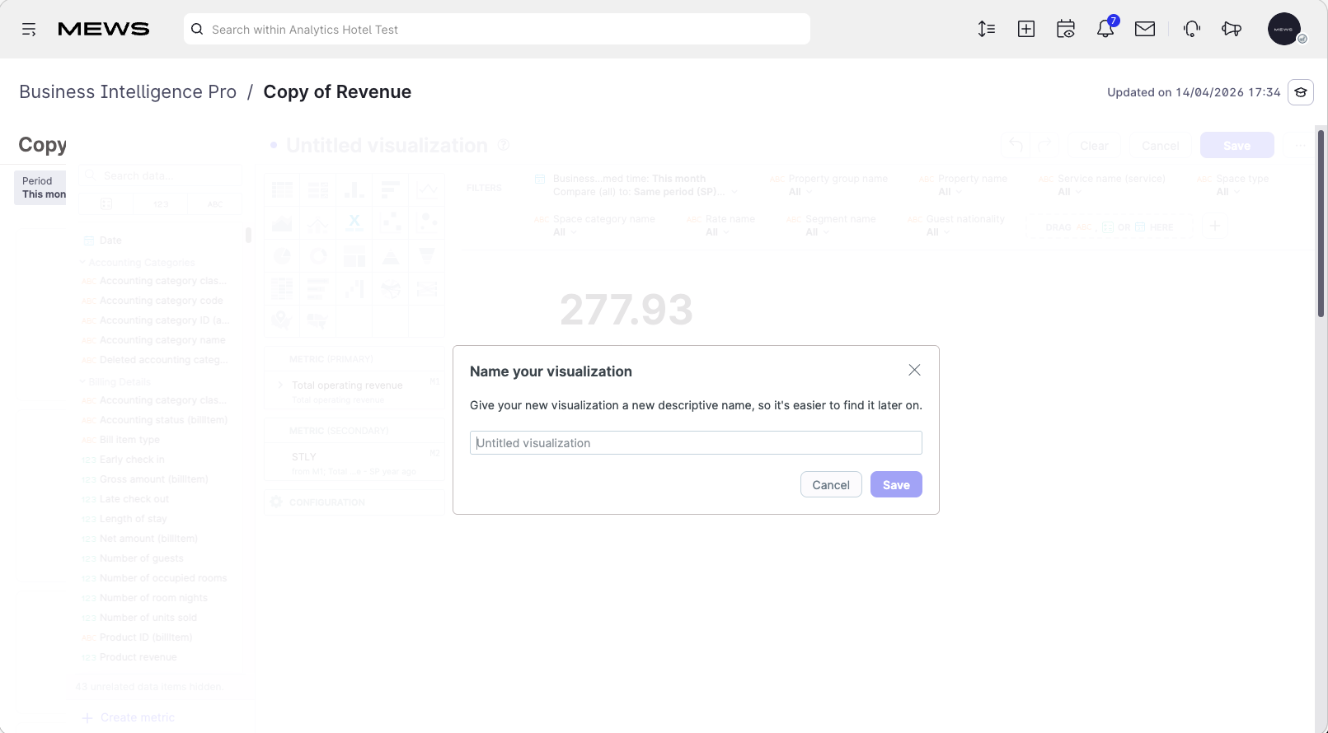Open the Service name (service) filter dropdown
Viewport: 1328px width, 733px height.
1101,185
